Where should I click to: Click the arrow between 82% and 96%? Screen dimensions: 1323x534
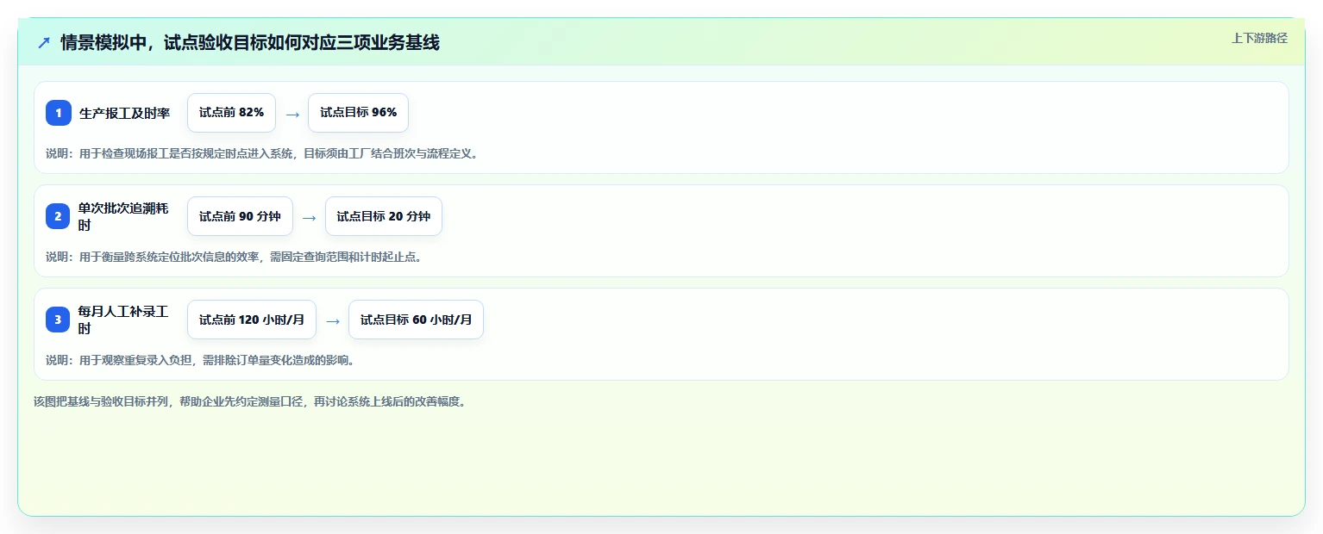click(x=292, y=114)
